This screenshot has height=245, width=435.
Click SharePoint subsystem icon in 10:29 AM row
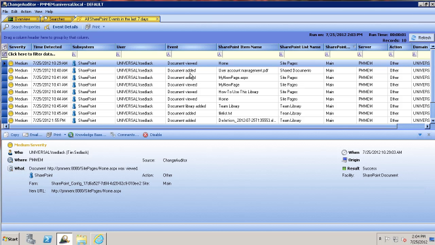[x=74, y=63]
